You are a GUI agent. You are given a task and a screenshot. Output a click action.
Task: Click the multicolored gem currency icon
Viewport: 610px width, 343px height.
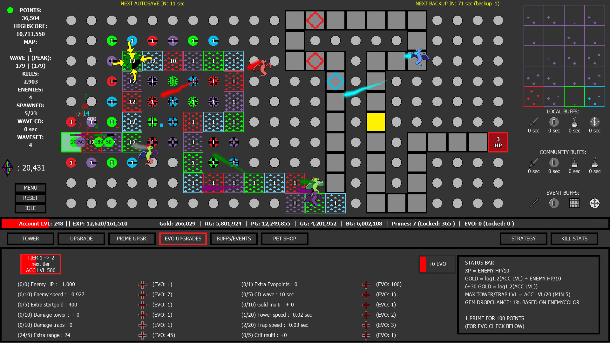8,168
